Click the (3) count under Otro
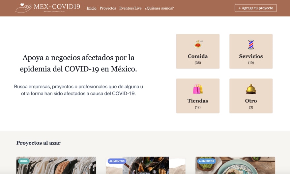Screen dimensions: 290x174 pos(251,107)
